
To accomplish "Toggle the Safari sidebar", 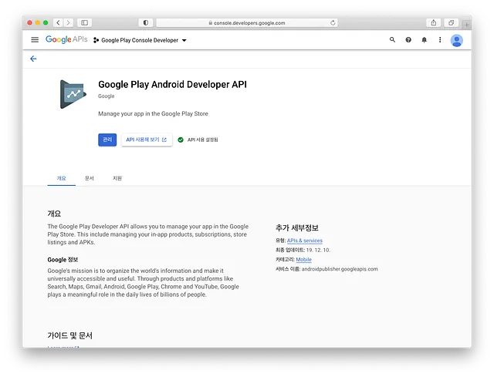I will click(x=84, y=22).
